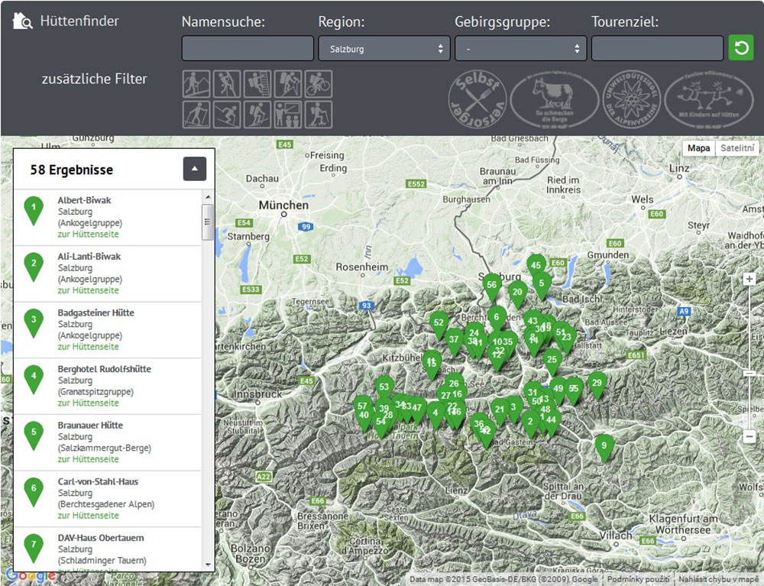Select map marker number 9
The width and height of the screenshot is (764, 586).
(604, 445)
